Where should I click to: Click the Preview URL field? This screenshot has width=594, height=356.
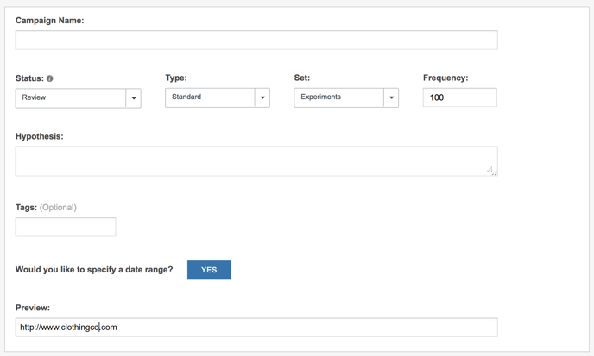click(x=256, y=328)
